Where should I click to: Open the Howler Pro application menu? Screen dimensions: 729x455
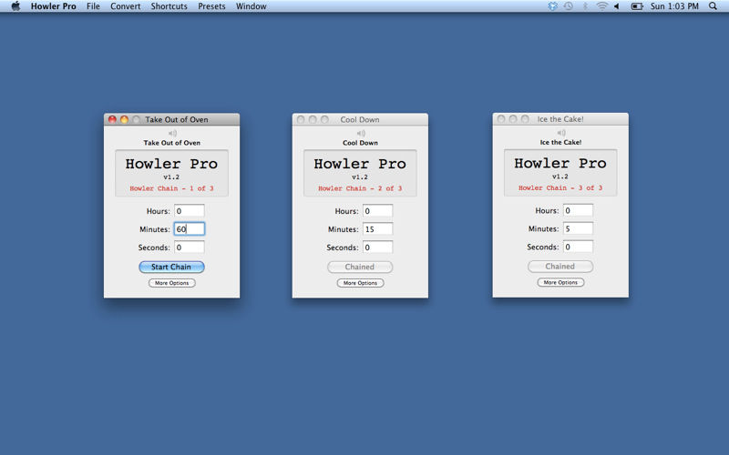54,6
